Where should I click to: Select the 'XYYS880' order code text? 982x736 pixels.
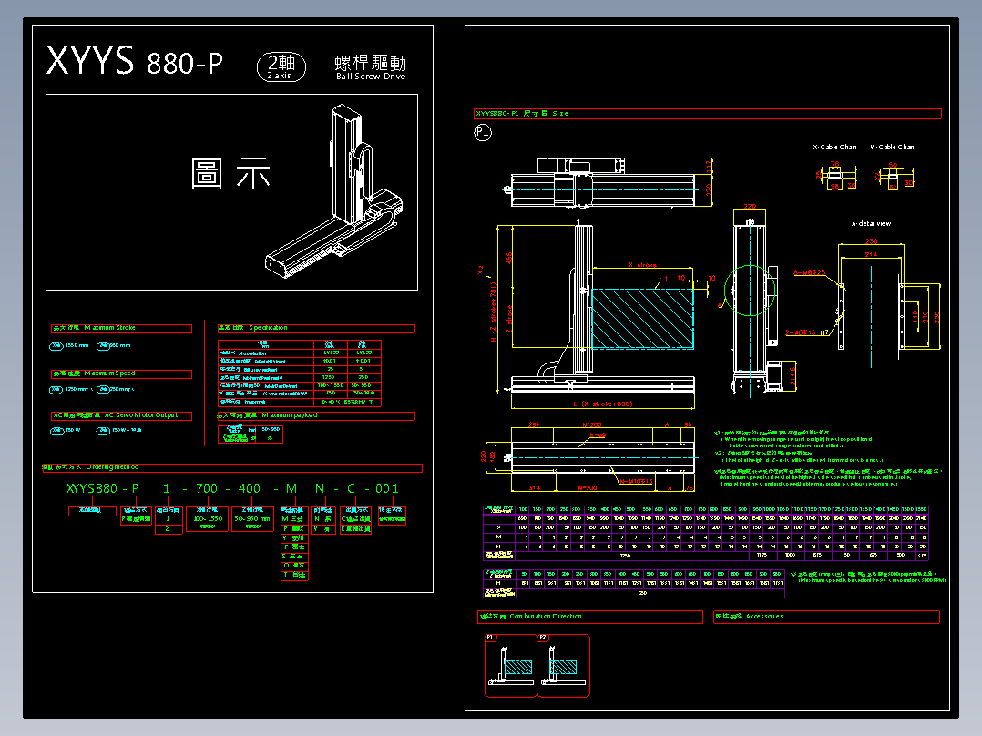[91, 488]
